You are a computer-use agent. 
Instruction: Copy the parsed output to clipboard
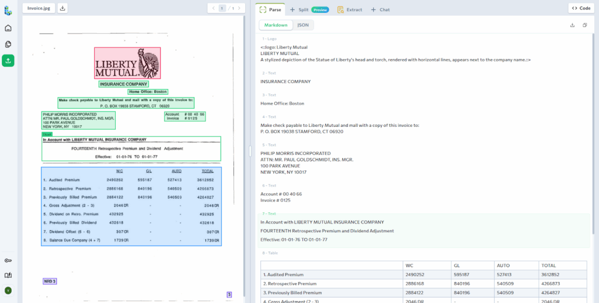(584, 25)
